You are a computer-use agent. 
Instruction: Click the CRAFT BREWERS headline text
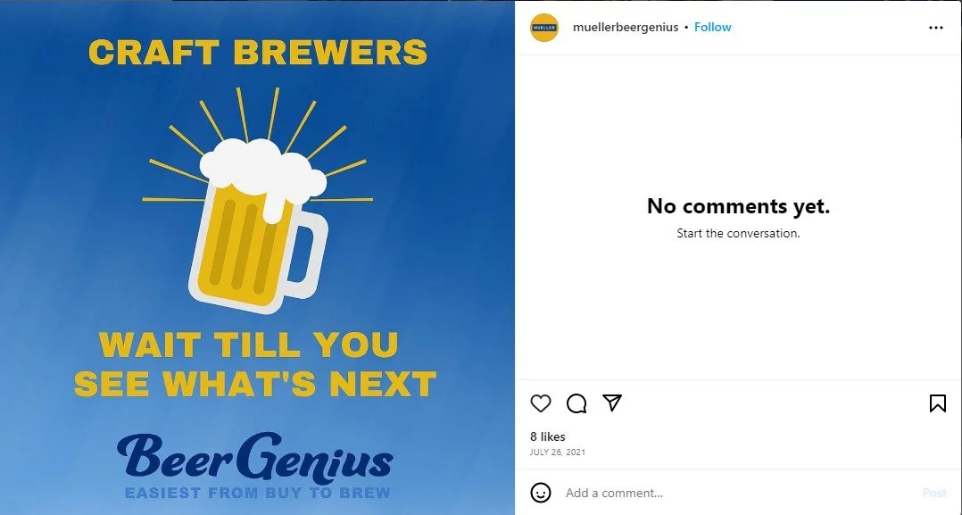coord(258,53)
